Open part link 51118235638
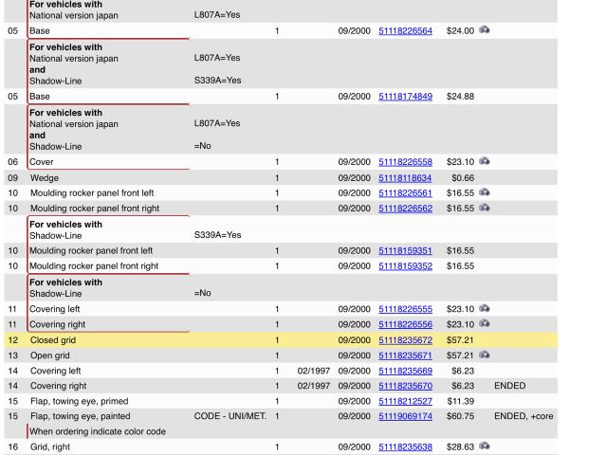 [x=405, y=446]
